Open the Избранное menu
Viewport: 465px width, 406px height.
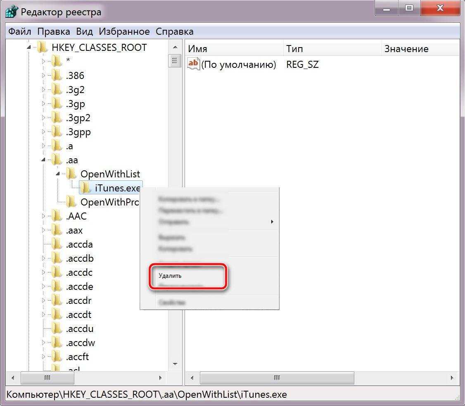click(x=124, y=31)
